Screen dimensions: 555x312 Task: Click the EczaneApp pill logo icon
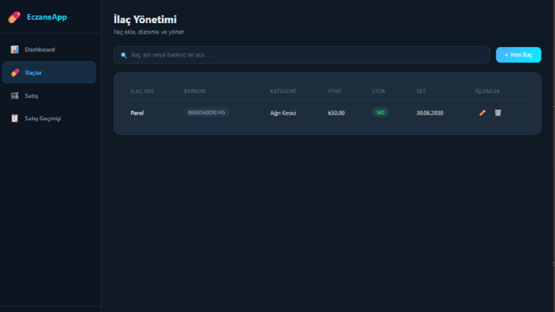pyautogui.click(x=15, y=17)
